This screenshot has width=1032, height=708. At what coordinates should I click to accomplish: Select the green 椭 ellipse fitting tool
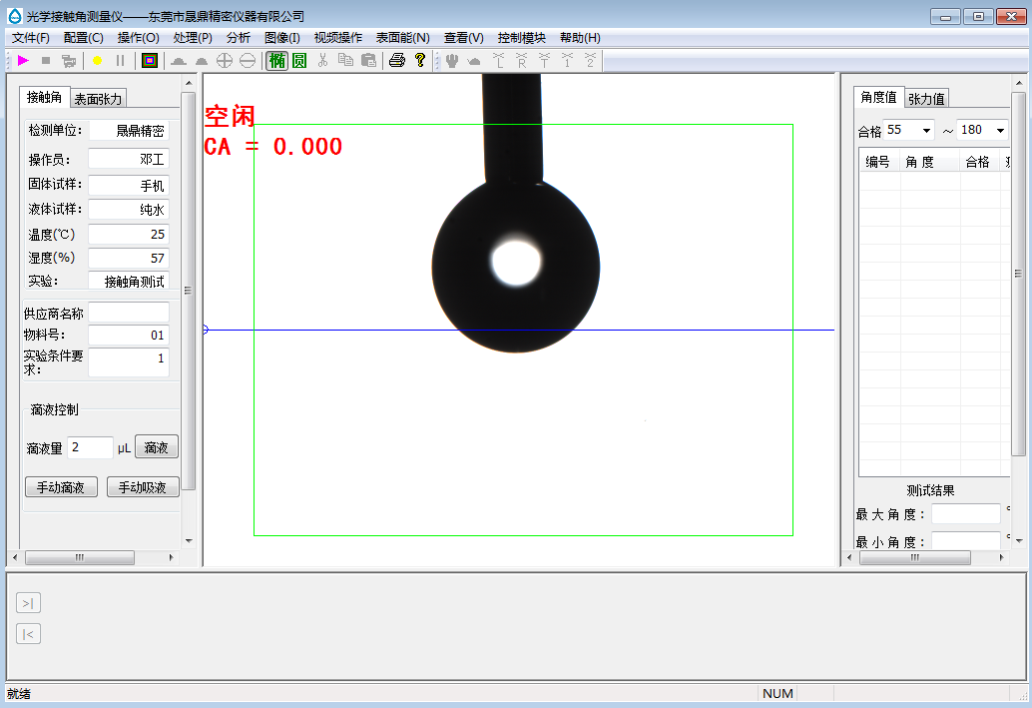coord(276,61)
